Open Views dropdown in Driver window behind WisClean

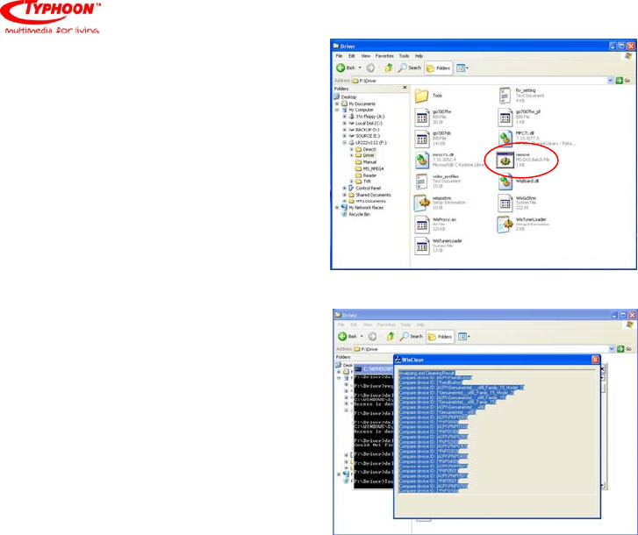click(464, 336)
